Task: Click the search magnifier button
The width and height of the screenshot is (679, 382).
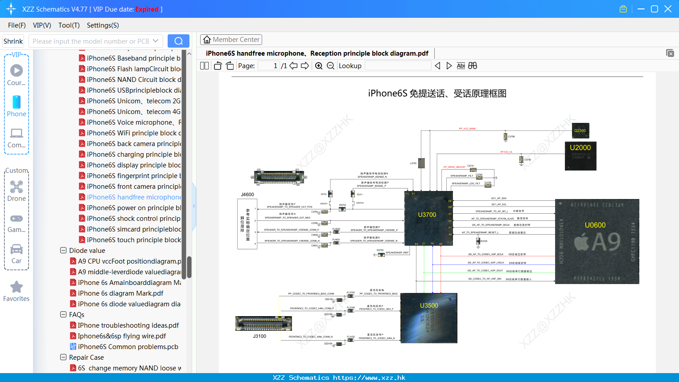Action: (178, 41)
